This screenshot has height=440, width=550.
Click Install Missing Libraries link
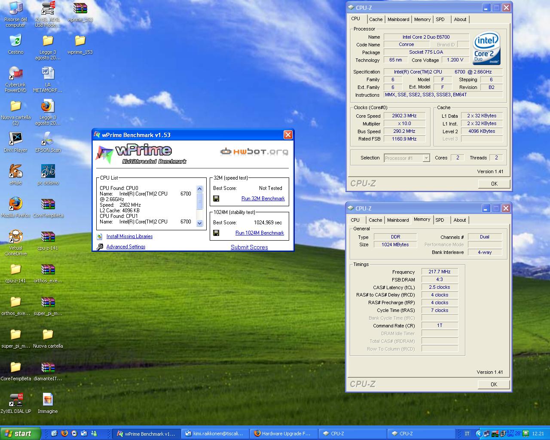[129, 236]
